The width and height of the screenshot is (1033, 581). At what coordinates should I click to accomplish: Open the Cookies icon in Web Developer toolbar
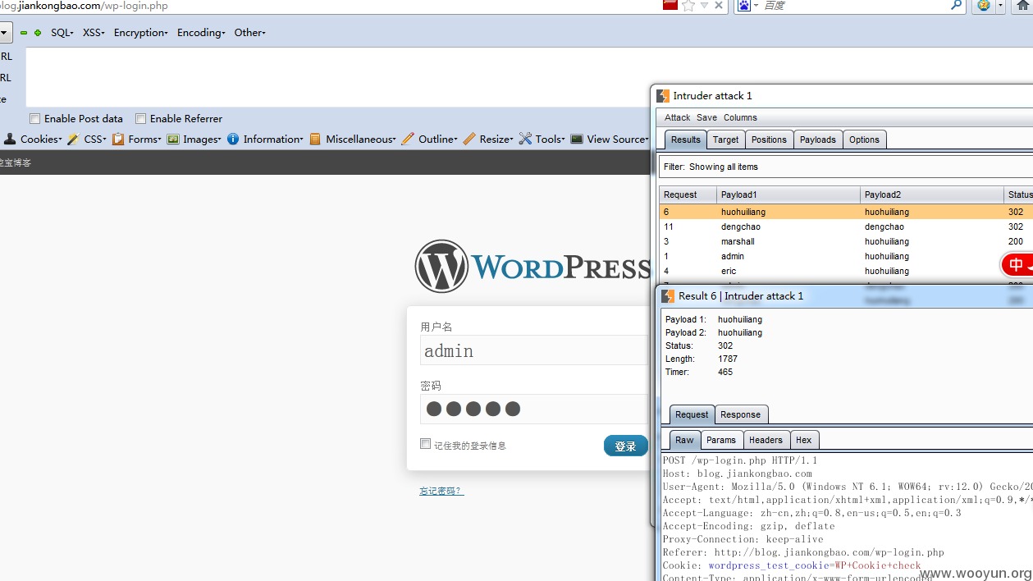click(10, 139)
